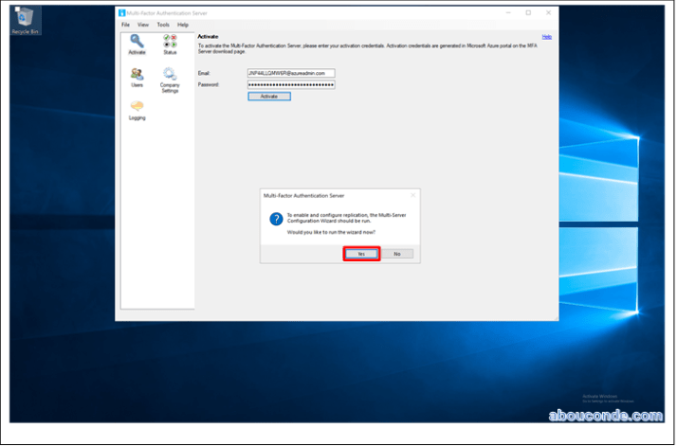Image resolution: width=677 pixels, height=446 pixels.
Task: Open the File menu
Action: [x=124, y=25]
